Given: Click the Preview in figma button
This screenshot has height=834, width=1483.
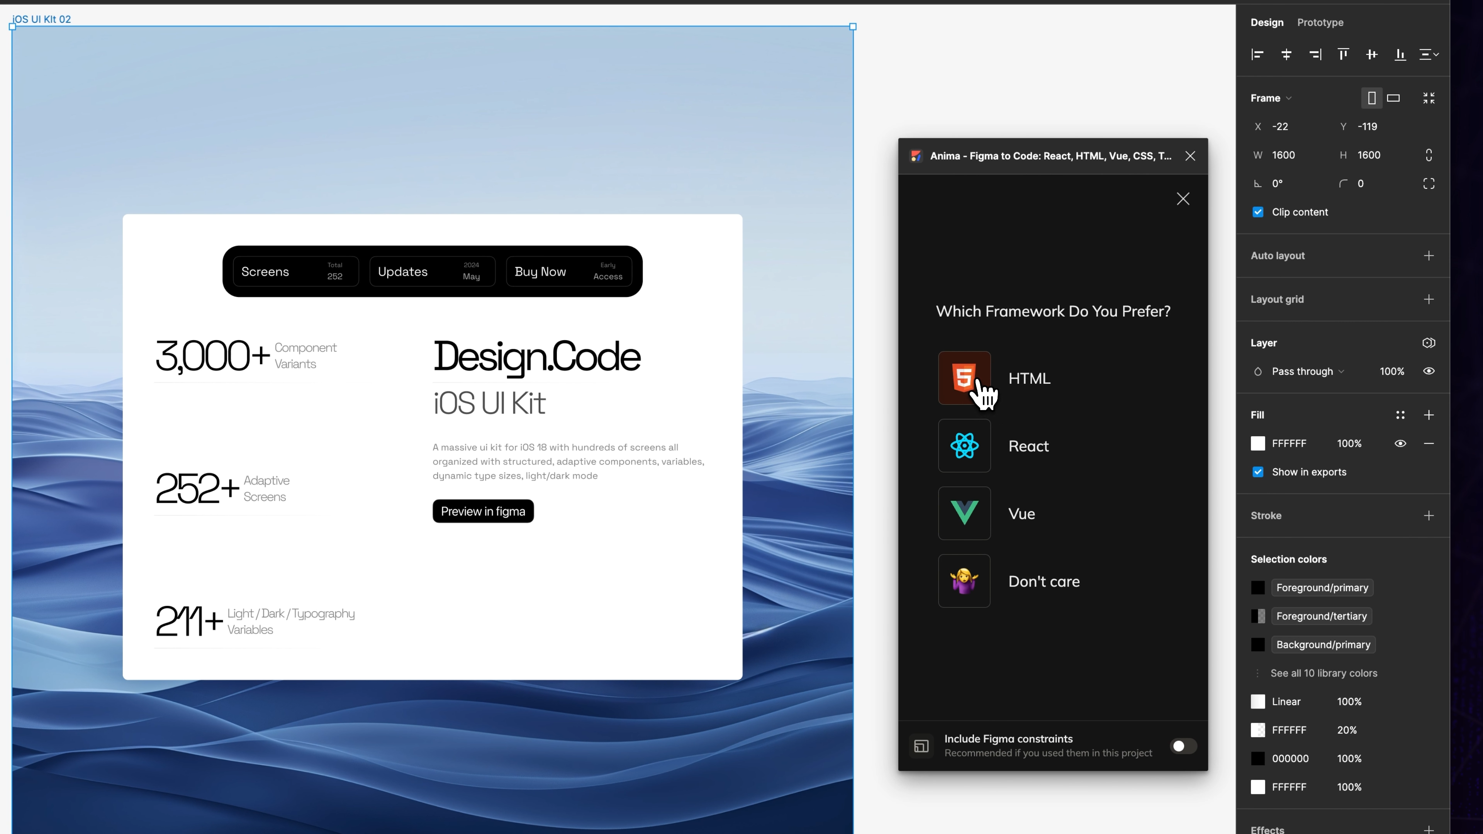Looking at the screenshot, I should 483,511.
